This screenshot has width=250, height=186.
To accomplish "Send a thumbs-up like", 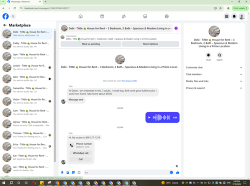I will point(177,172).
